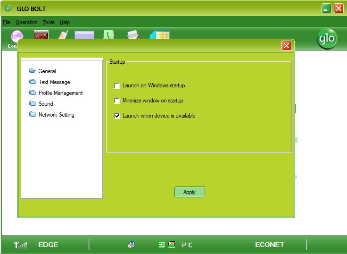Click the PC label in status bar
The width and height of the screenshot is (347, 254).
(x=187, y=245)
